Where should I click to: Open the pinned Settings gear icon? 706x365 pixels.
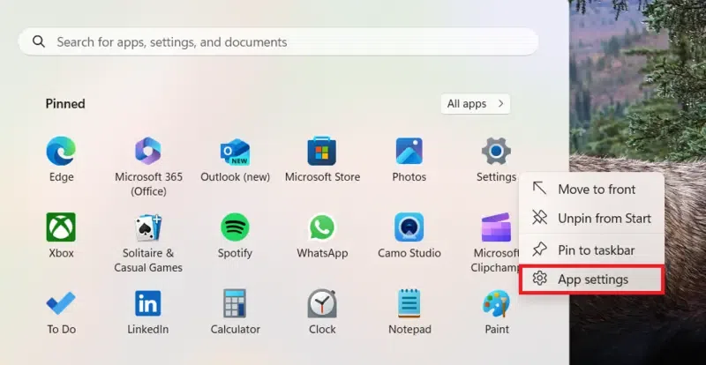pos(496,152)
